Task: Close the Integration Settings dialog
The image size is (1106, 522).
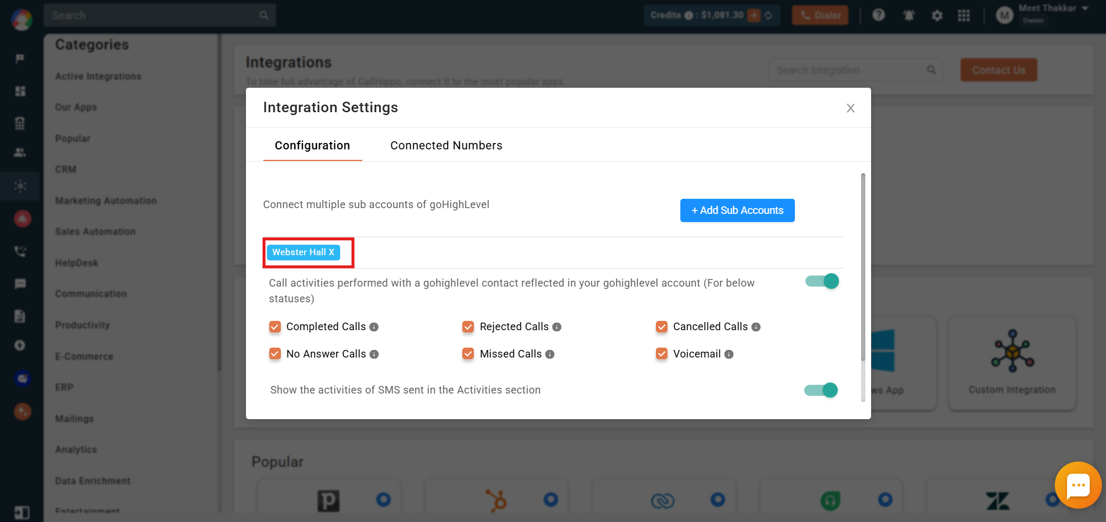Action: (850, 108)
